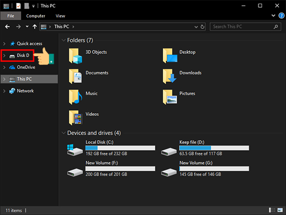Switch to large icons view in status bar
Screen dimensions: 286x215
tap(280, 210)
